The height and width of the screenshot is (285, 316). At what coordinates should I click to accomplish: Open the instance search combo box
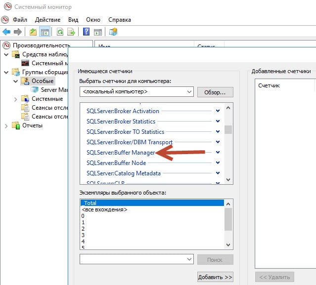(x=136, y=259)
